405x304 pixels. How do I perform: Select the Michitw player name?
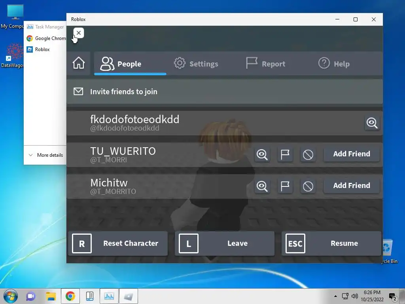pos(109,183)
